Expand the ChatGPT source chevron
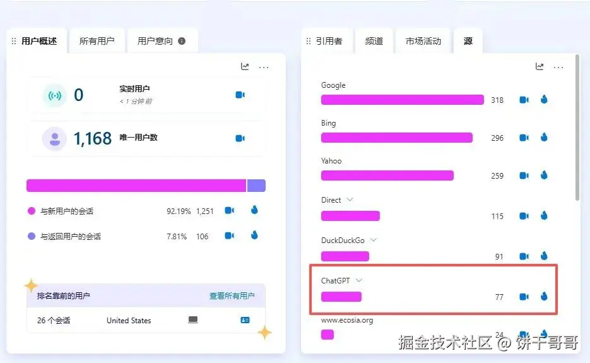The image size is (590, 363). tap(359, 280)
